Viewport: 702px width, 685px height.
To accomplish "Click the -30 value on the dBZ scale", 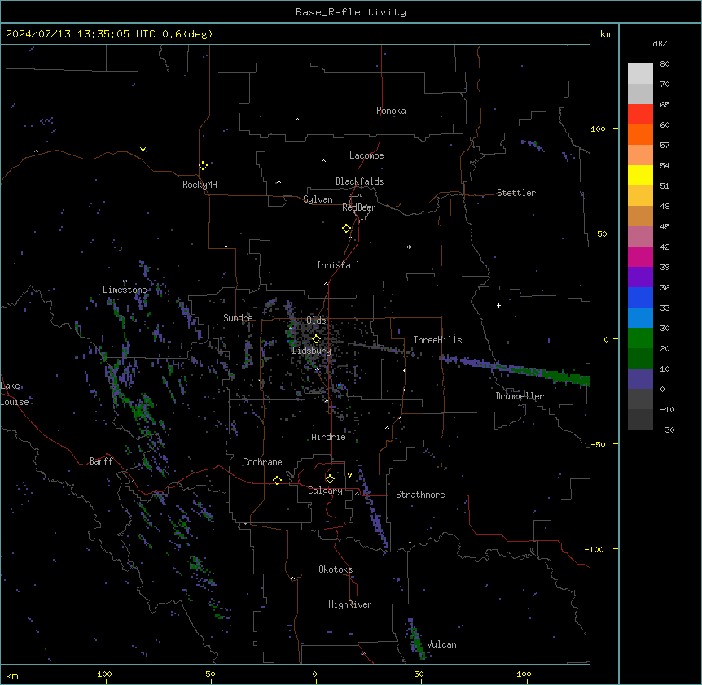I will pyautogui.click(x=667, y=430).
